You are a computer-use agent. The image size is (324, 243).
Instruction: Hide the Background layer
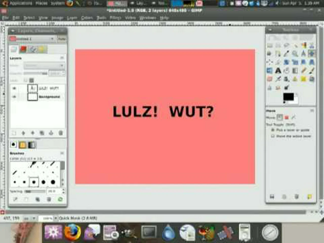coord(14,97)
